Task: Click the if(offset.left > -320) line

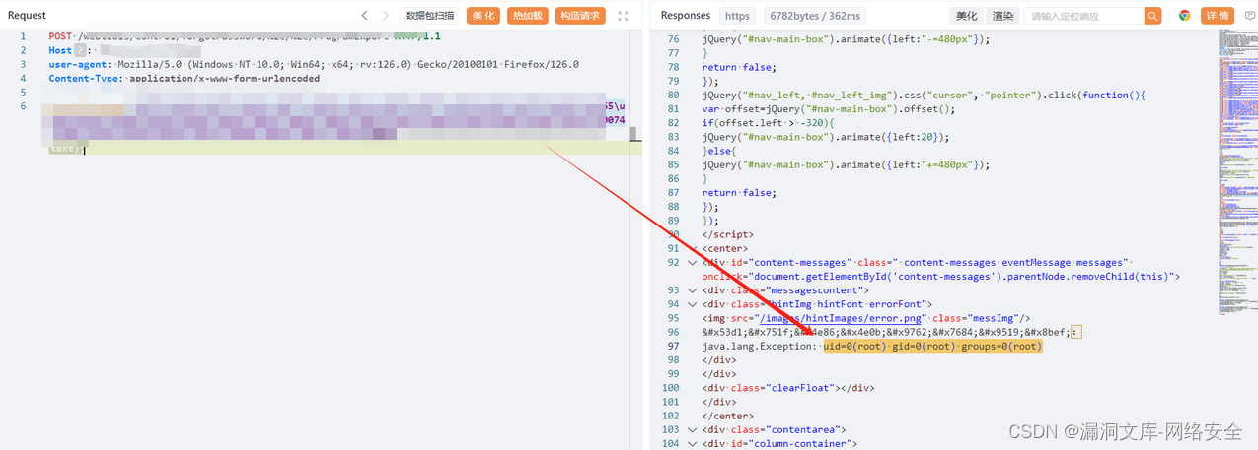Action: coord(769,123)
